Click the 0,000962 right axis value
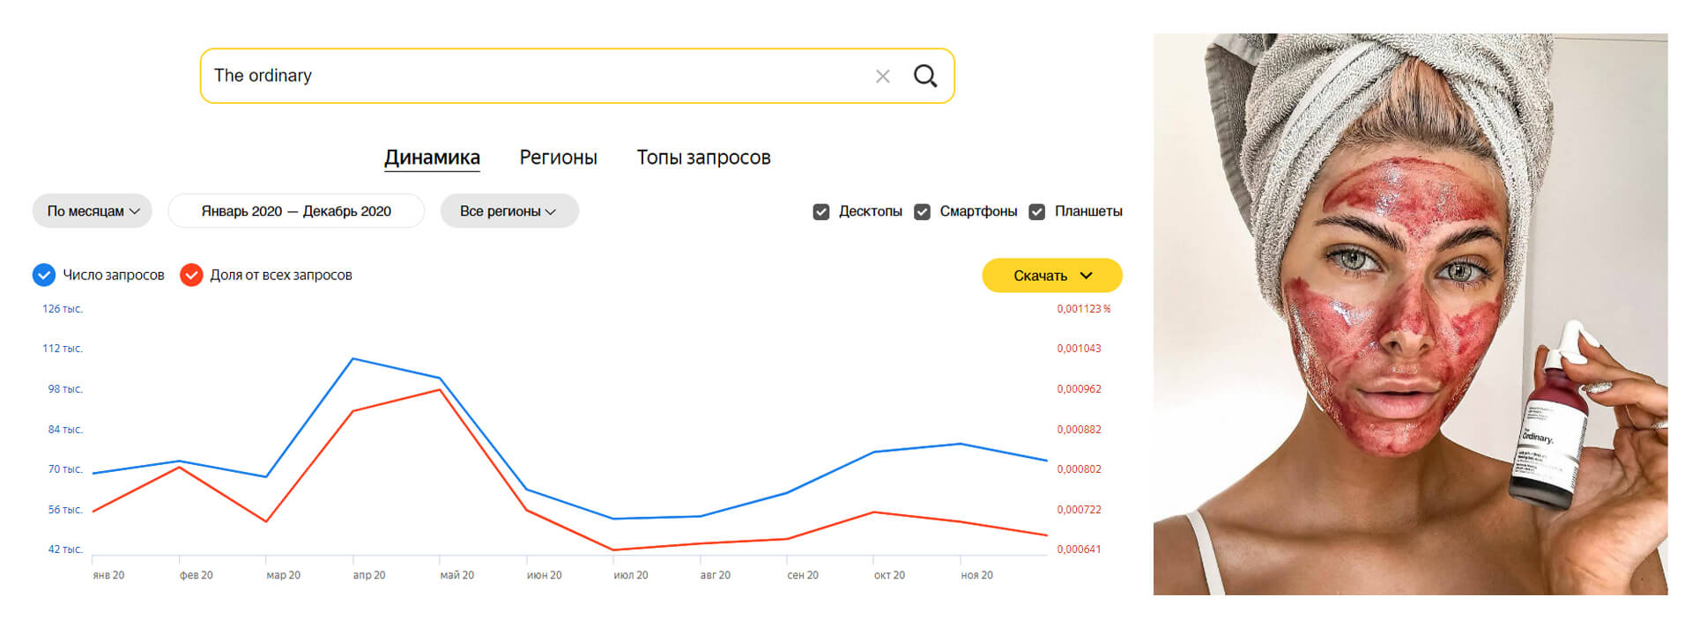 pyautogui.click(x=1080, y=389)
